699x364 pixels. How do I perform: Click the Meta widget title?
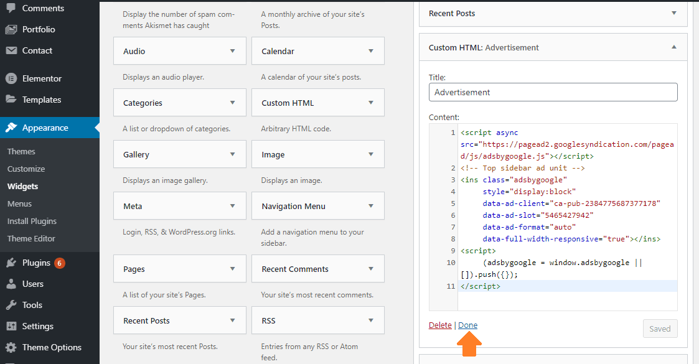click(x=133, y=207)
